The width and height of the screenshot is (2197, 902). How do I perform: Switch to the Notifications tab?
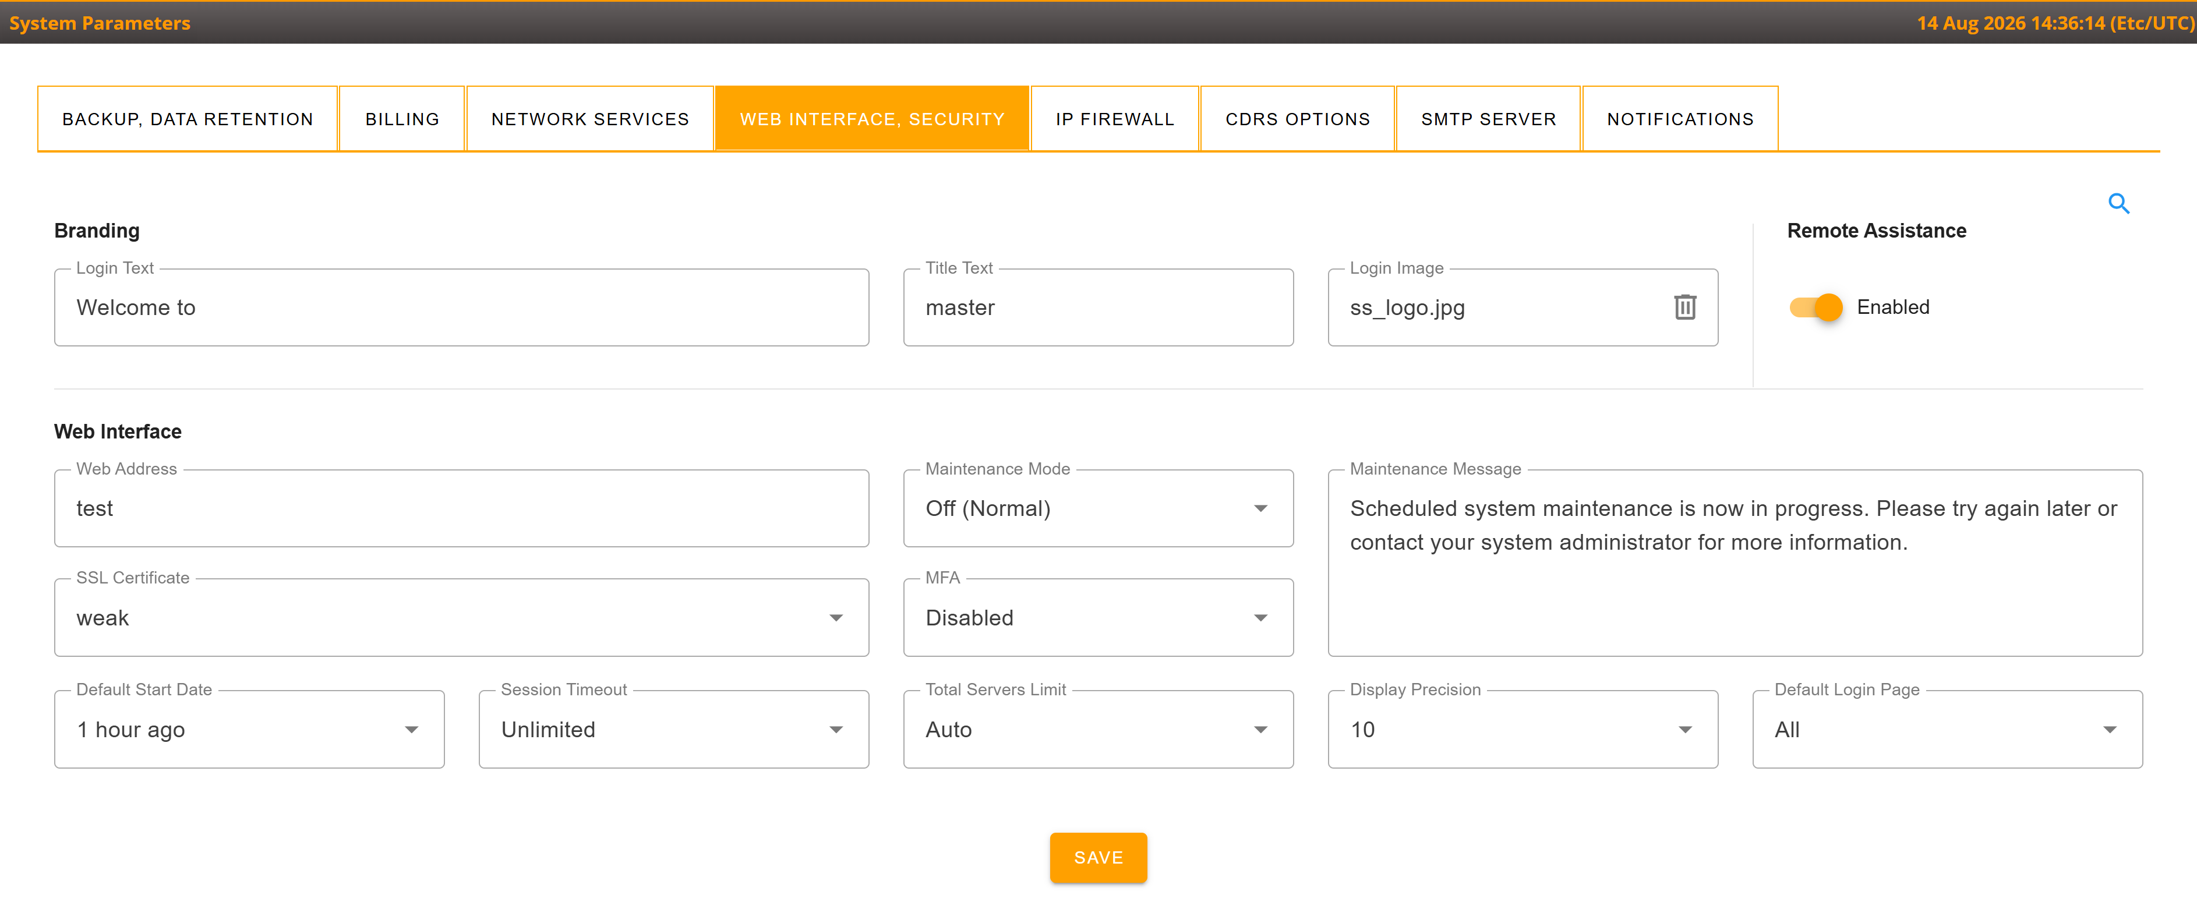[1680, 119]
